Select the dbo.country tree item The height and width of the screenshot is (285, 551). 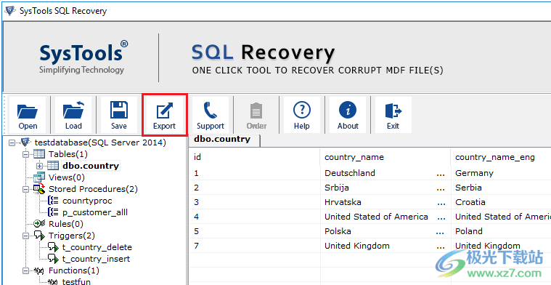(x=91, y=166)
